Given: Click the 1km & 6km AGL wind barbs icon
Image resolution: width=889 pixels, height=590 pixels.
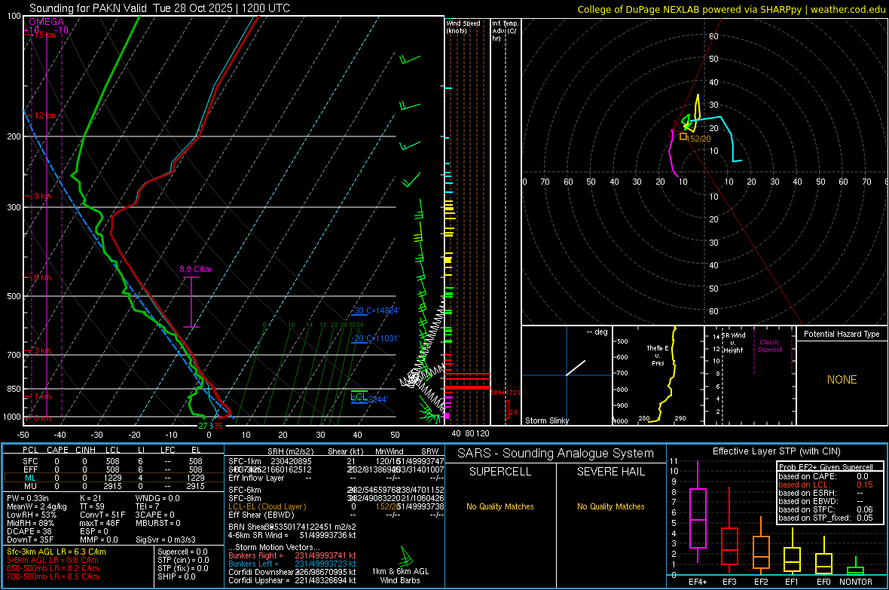Looking at the screenshot, I should (406, 556).
